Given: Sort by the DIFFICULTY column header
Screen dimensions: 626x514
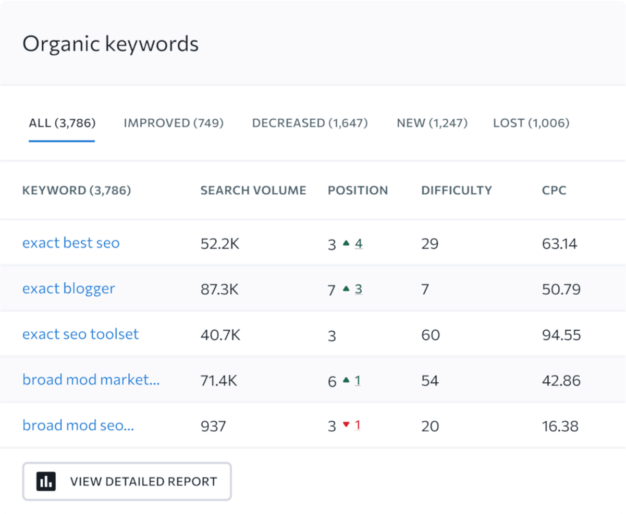Looking at the screenshot, I should [457, 191].
